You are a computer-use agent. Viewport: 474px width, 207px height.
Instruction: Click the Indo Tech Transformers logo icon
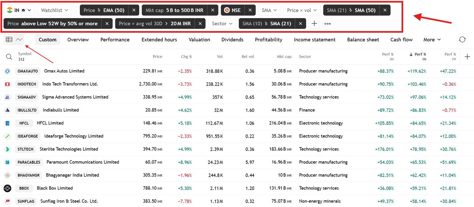click(x=7, y=84)
